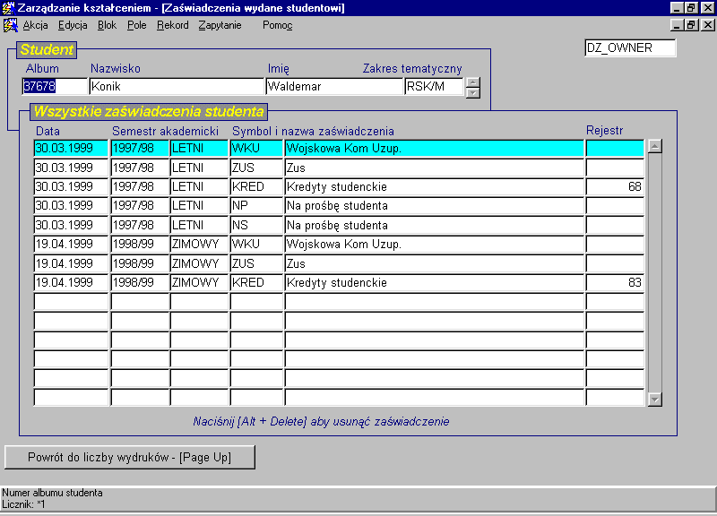Click scroll up arrow of certificates list
This screenshot has height=516, width=717.
(655, 147)
